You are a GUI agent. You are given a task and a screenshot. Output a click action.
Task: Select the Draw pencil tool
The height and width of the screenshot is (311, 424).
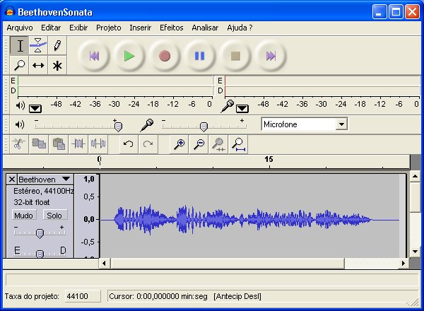(57, 45)
